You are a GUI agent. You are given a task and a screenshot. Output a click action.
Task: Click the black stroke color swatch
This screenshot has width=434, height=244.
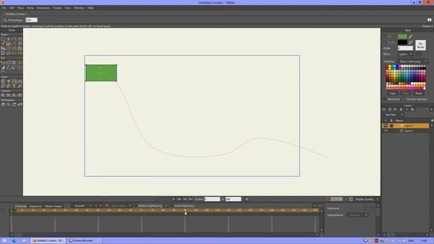tap(402, 42)
